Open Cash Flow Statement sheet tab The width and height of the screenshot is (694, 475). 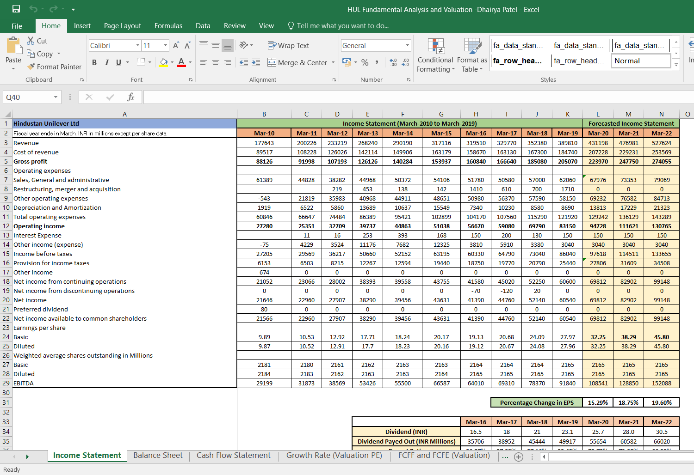point(234,455)
